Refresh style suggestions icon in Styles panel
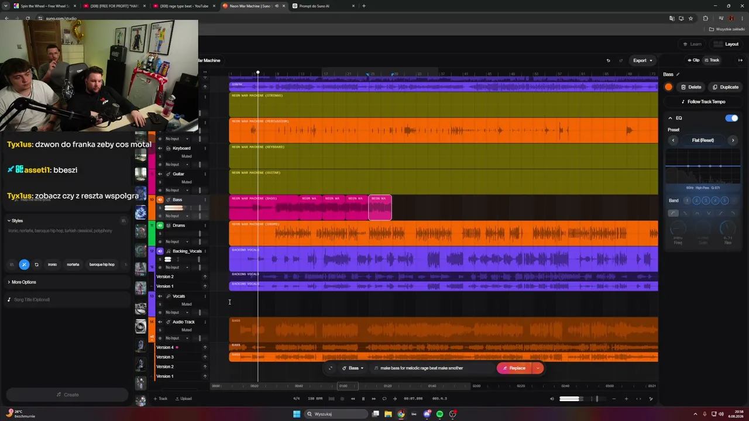The width and height of the screenshot is (749, 421). tap(36, 265)
